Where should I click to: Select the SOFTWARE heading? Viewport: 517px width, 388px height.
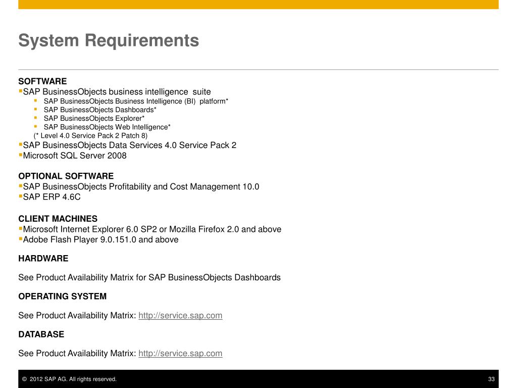pos(42,81)
